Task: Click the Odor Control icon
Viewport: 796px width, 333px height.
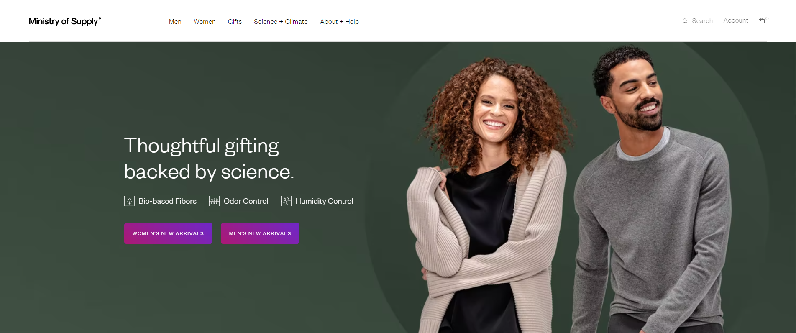Action: pos(214,201)
